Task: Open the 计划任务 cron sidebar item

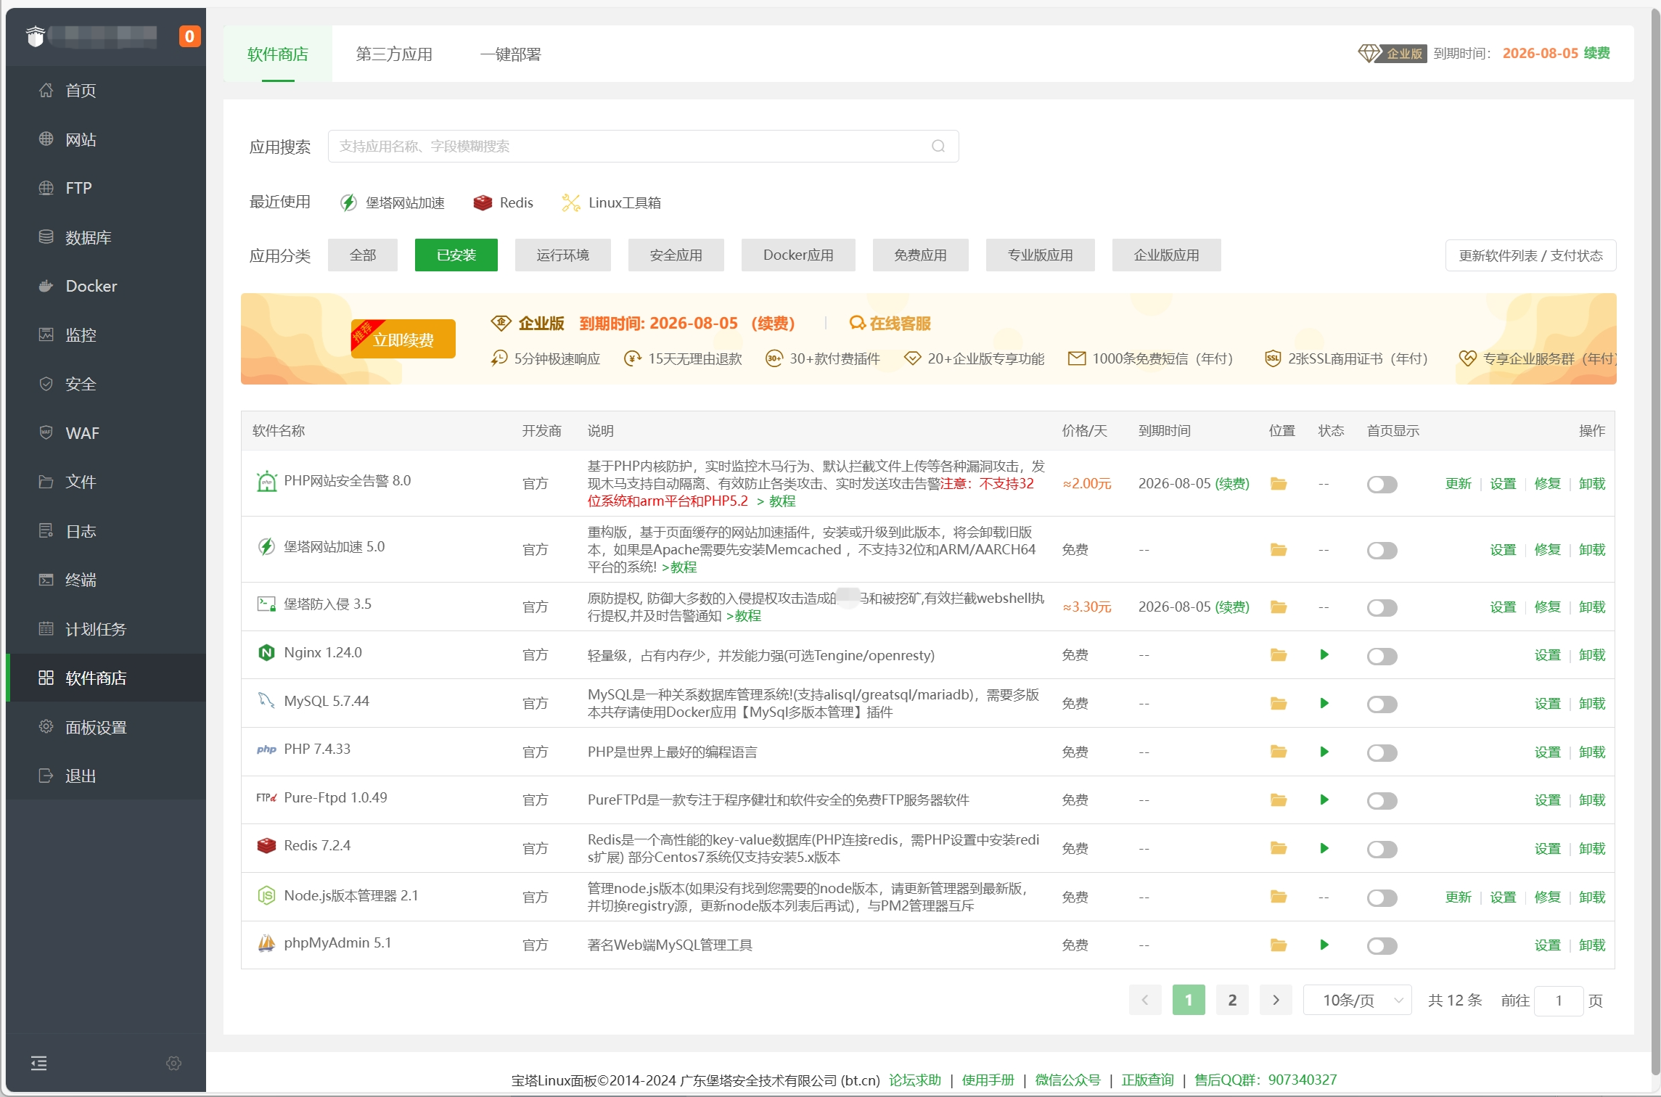Action: [x=106, y=629]
